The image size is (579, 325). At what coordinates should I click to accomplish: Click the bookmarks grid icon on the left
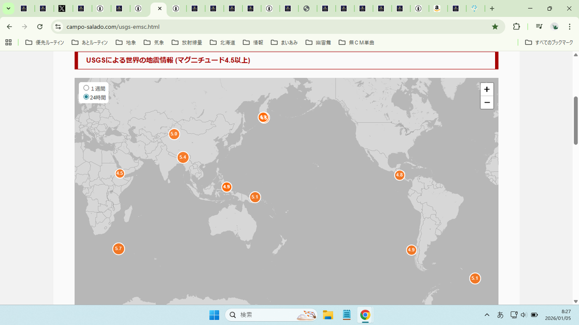[8, 42]
